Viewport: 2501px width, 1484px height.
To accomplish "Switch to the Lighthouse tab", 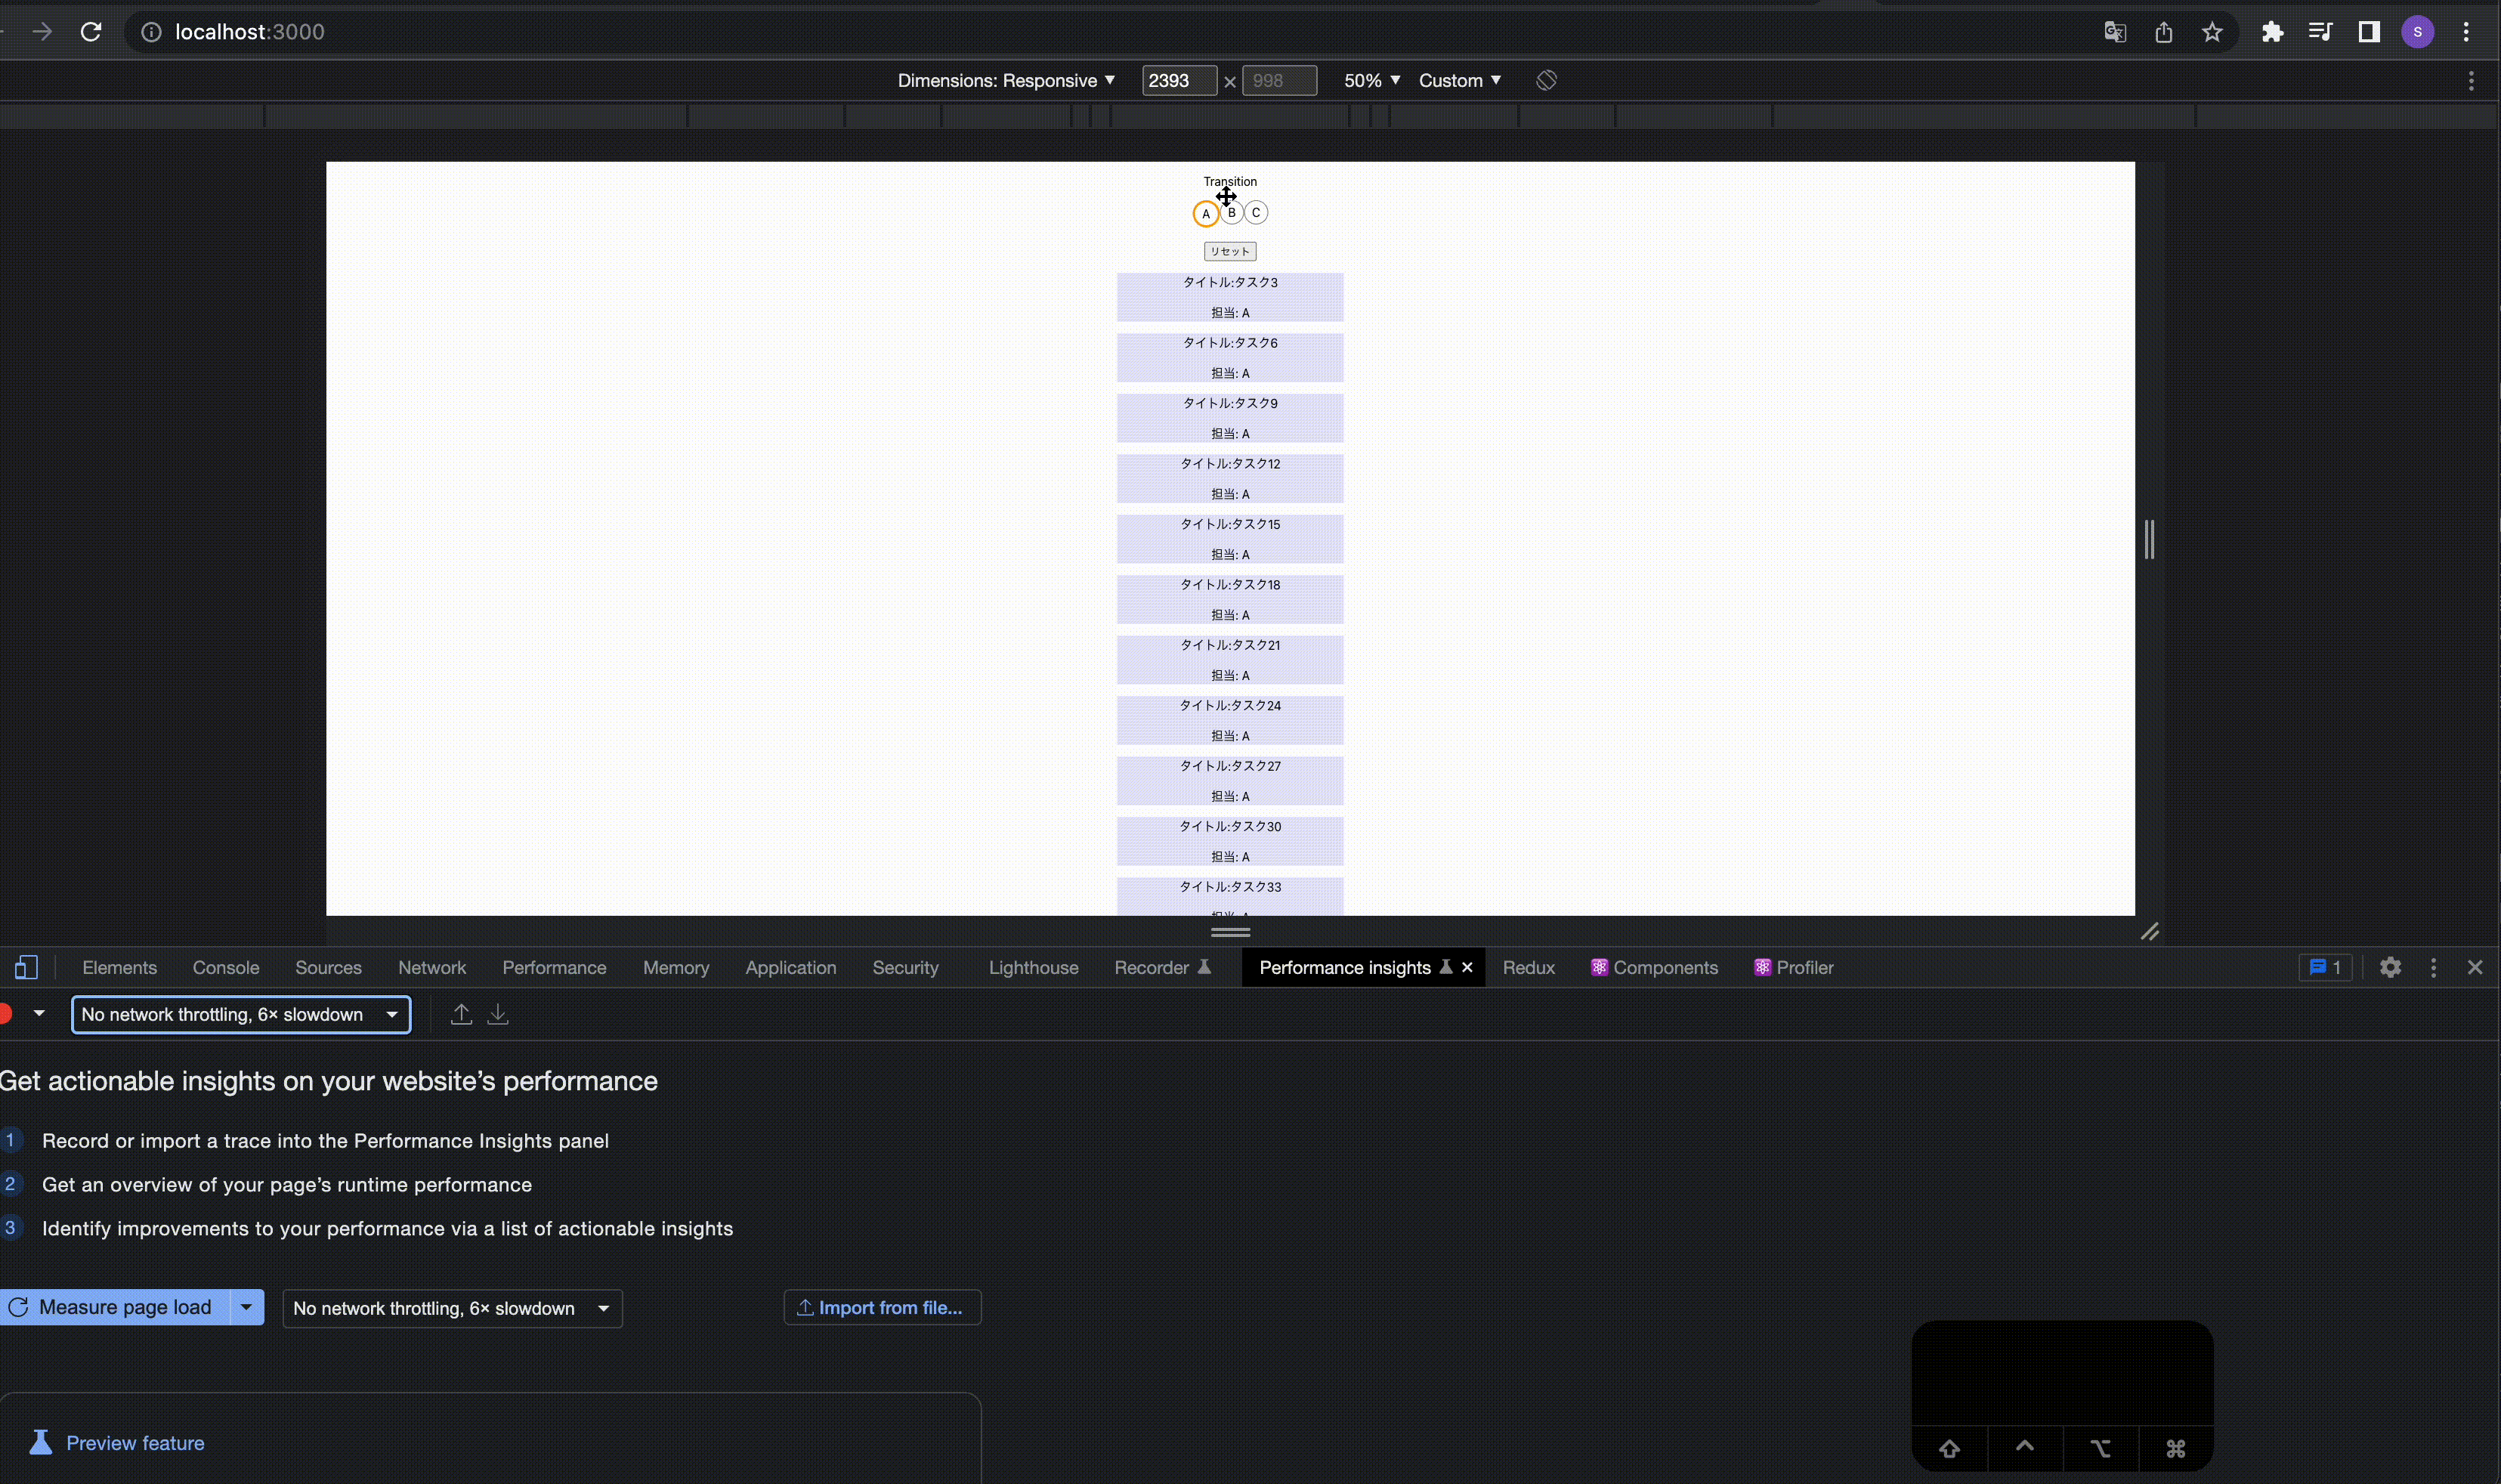I will [x=1033, y=967].
